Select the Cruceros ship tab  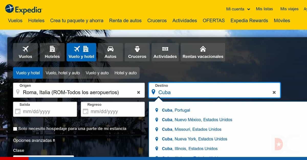137,52
